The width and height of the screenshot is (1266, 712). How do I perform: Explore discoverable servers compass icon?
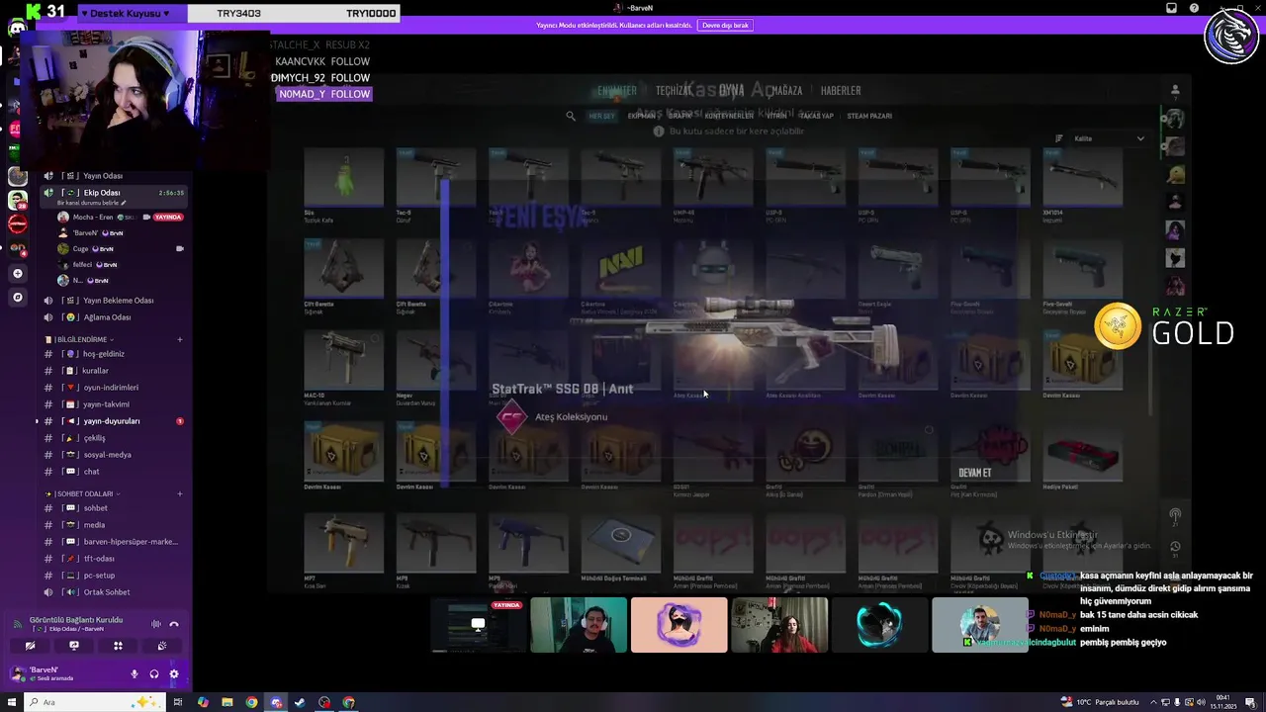[x=17, y=297]
